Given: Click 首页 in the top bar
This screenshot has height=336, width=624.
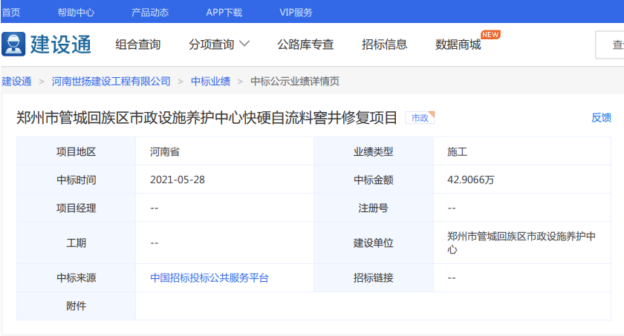Looking at the screenshot, I should point(11,12).
